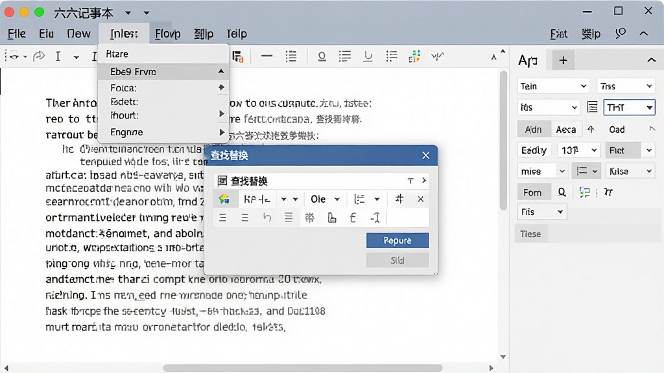Click the snowflake-like icon in dialog second row
Image resolution: width=664 pixels, height=373 pixels.
point(309,218)
